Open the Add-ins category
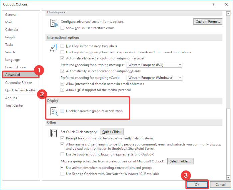This screenshot has width=233, height=190. (x=21, y=98)
